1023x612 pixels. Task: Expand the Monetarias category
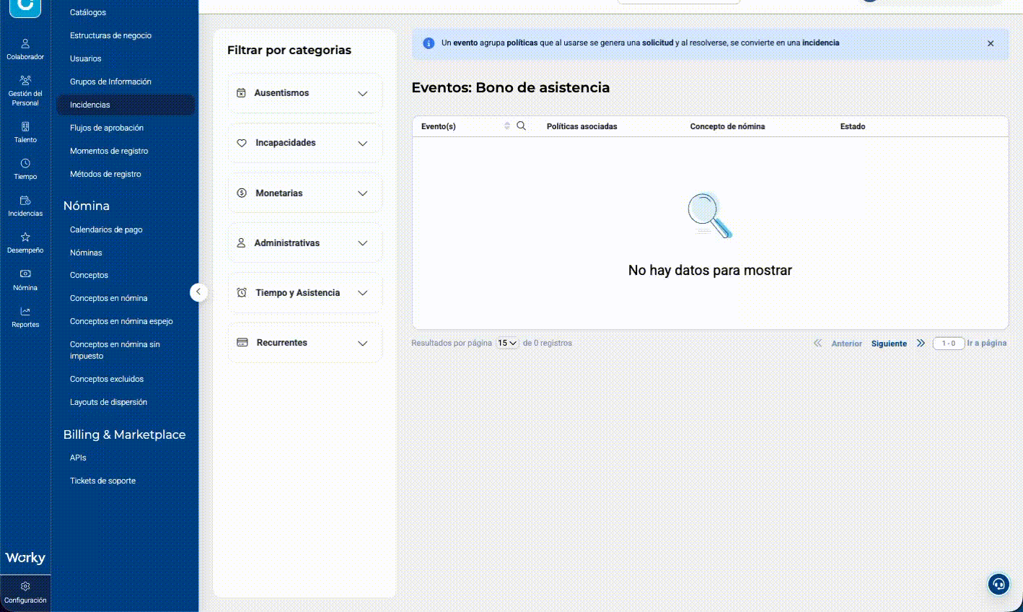click(x=305, y=193)
